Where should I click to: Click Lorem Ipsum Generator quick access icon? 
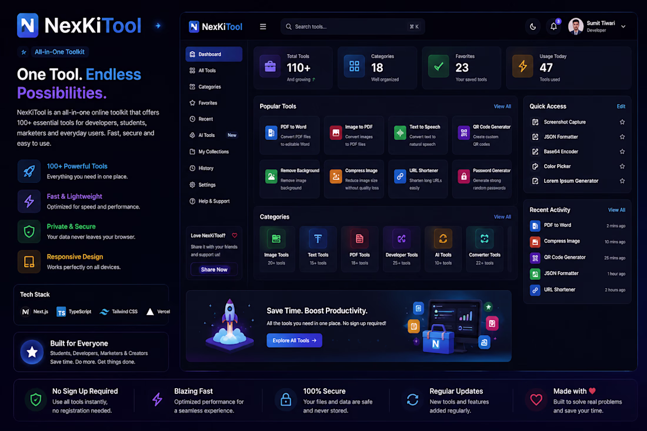coord(535,181)
